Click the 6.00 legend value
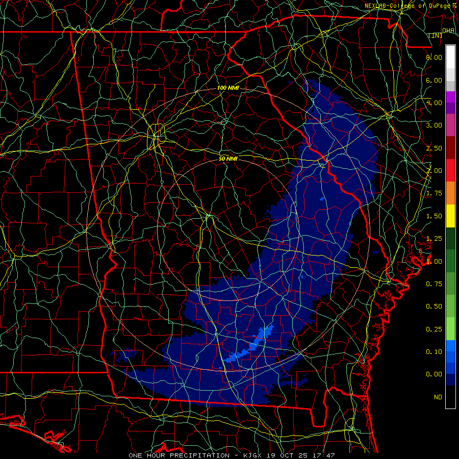Screen dimensions: 459x459 tap(434, 80)
